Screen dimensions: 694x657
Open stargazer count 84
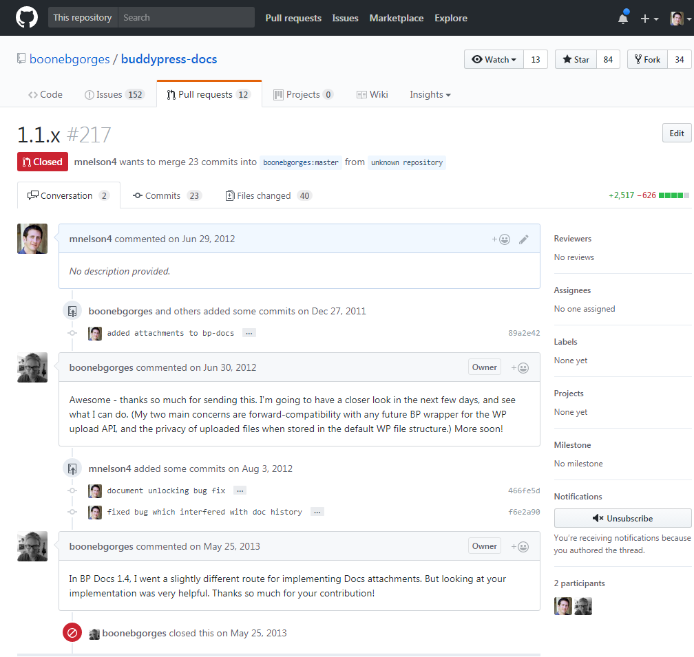608,59
